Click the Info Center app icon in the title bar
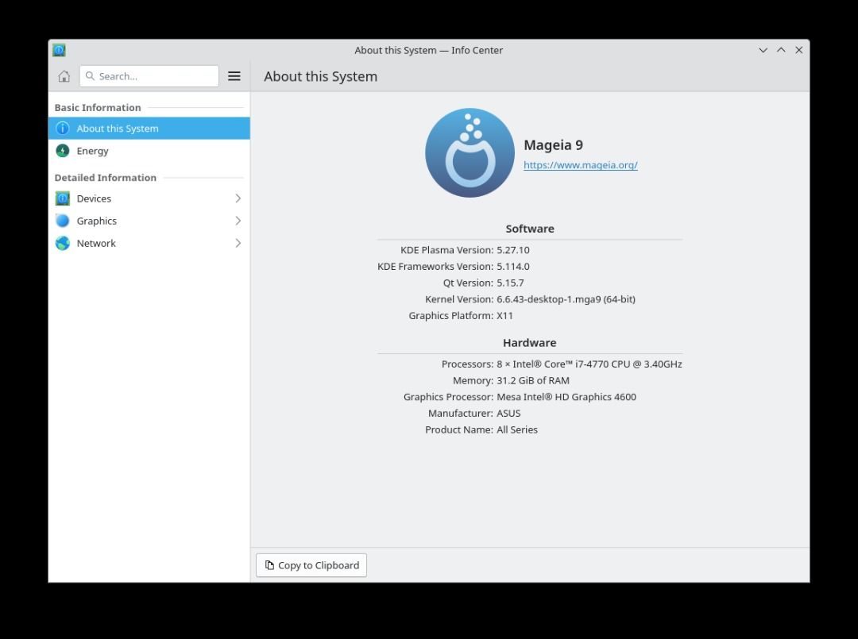The image size is (858, 639). pos(59,50)
